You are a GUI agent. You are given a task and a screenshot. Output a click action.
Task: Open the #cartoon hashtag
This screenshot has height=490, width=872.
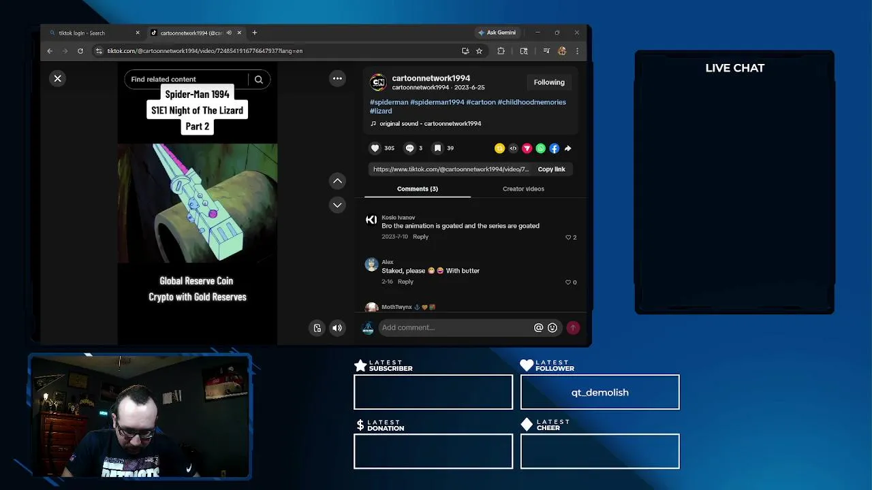click(481, 102)
